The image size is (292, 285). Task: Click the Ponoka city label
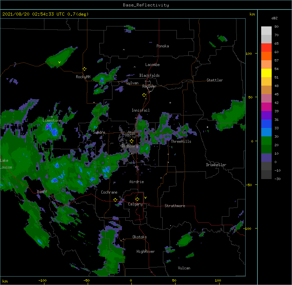point(163,46)
